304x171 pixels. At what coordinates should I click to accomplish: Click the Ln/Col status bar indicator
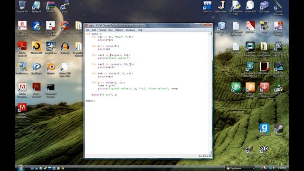(205, 156)
